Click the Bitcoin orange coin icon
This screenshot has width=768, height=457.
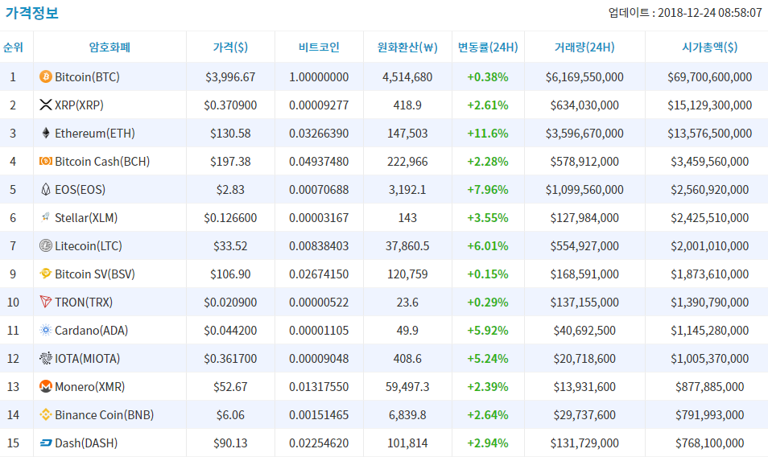[x=46, y=76]
